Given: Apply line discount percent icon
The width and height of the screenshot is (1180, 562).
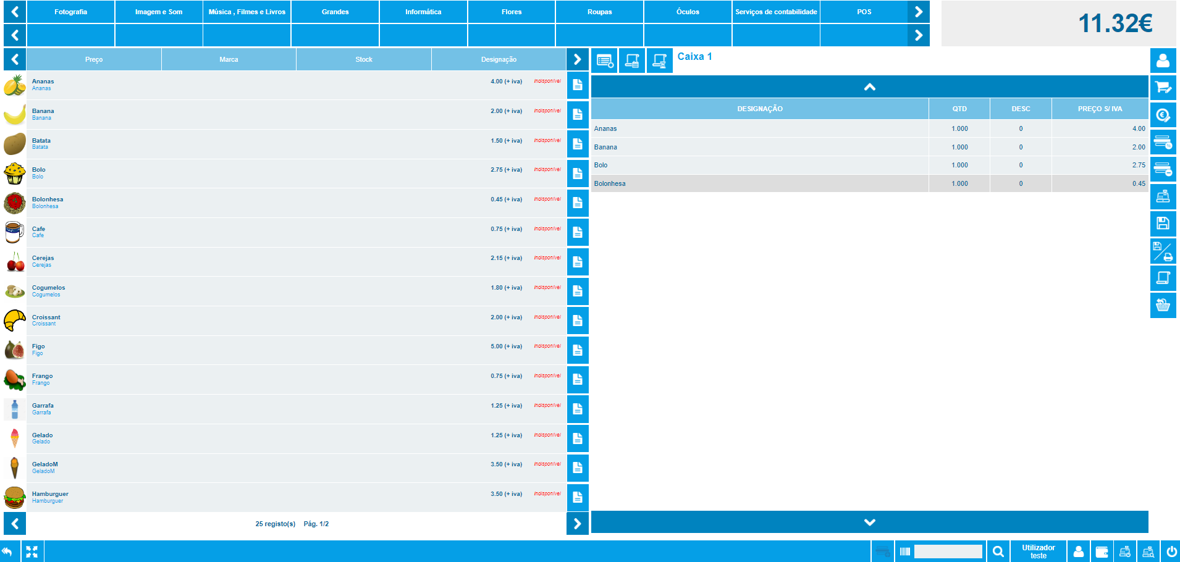Looking at the screenshot, I should tap(1163, 142).
